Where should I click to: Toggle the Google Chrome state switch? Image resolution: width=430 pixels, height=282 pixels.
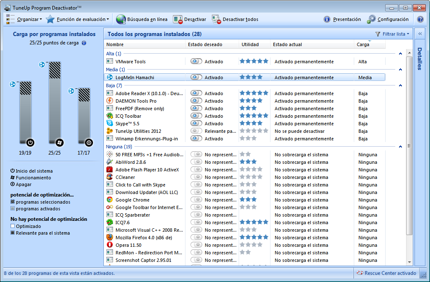196,200
